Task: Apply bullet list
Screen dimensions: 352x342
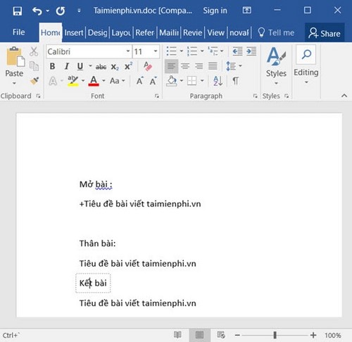Action: tap(171, 51)
